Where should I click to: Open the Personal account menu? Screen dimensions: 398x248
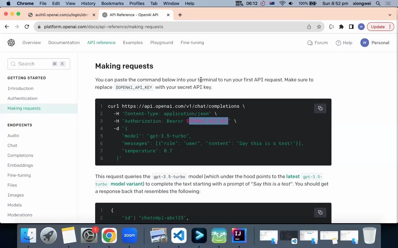click(x=375, y=43)
